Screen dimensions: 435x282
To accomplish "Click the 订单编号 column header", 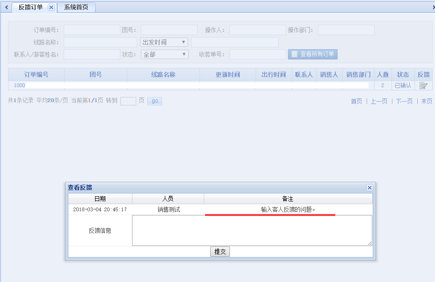I will coord(37,74).
